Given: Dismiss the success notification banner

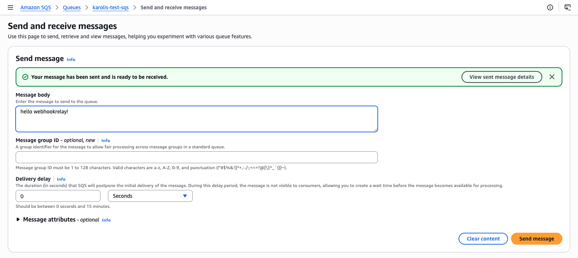Looking at the screenshot, I should click(552, 77).
